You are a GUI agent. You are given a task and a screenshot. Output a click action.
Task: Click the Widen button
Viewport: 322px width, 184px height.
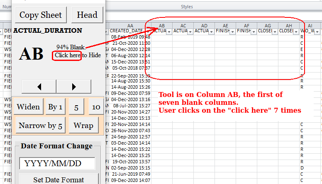[28, 107]
